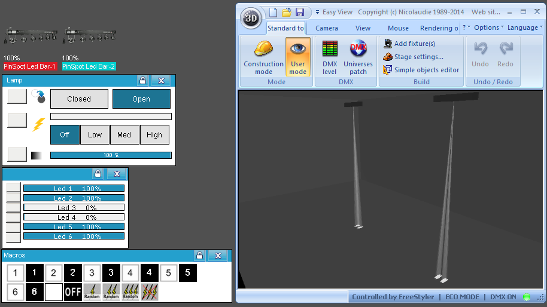Viewport: 547px width, 307px height.
Task: Create a new file via quick-access icon
Action: 273,13
